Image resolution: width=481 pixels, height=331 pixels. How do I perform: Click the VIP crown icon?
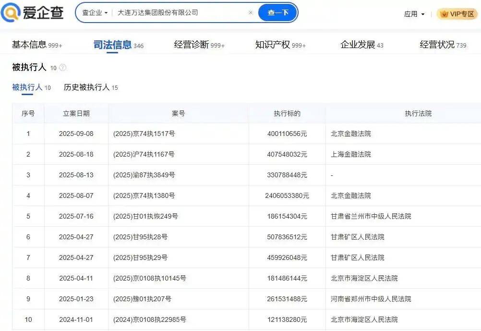[x=444, y=14]
